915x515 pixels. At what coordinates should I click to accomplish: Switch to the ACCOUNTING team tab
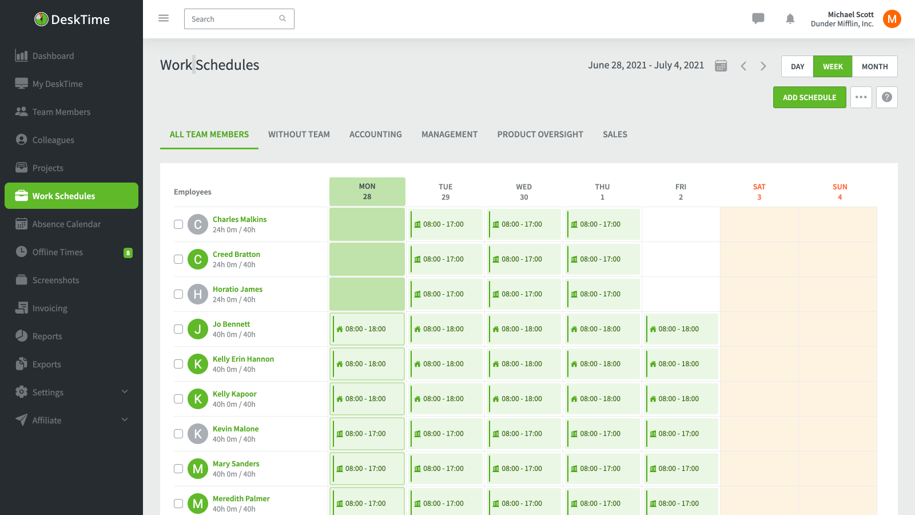(x=375, y=134)
